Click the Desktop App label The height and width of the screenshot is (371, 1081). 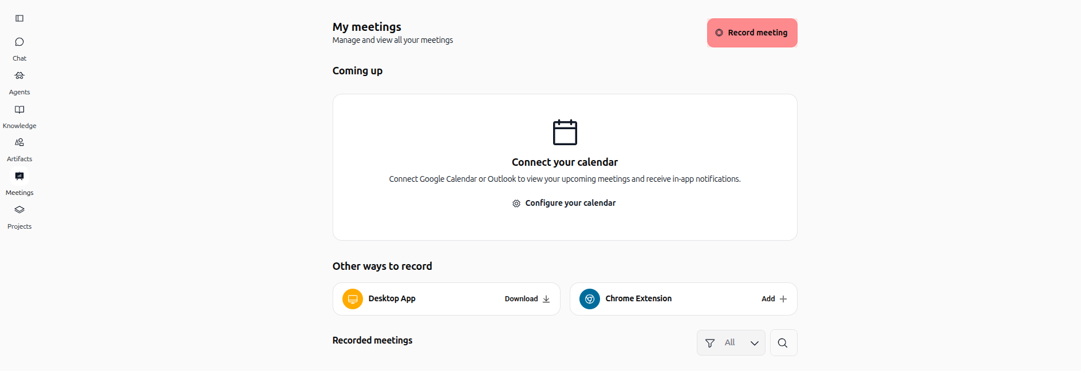[x=392, y=298]
